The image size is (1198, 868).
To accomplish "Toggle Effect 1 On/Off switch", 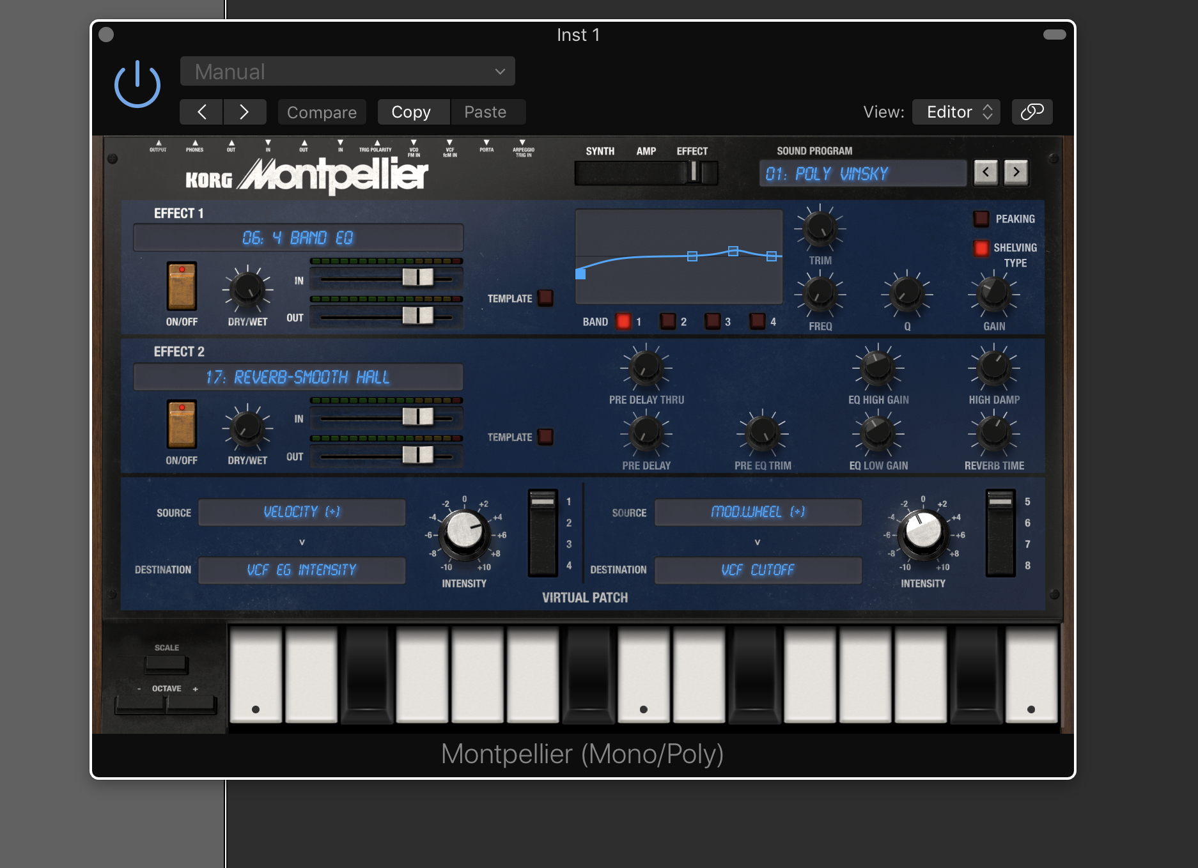I will click(x=182, y=286).
